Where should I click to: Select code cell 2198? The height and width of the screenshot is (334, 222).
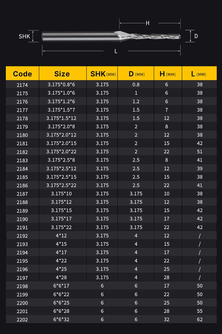point(22,286)
